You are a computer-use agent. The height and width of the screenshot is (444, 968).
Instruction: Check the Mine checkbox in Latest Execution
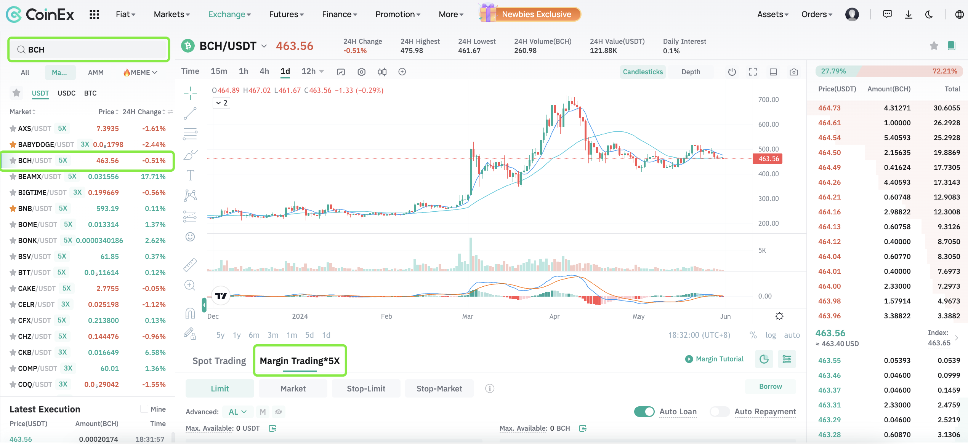pyautogui.click(x=144, y=409)
